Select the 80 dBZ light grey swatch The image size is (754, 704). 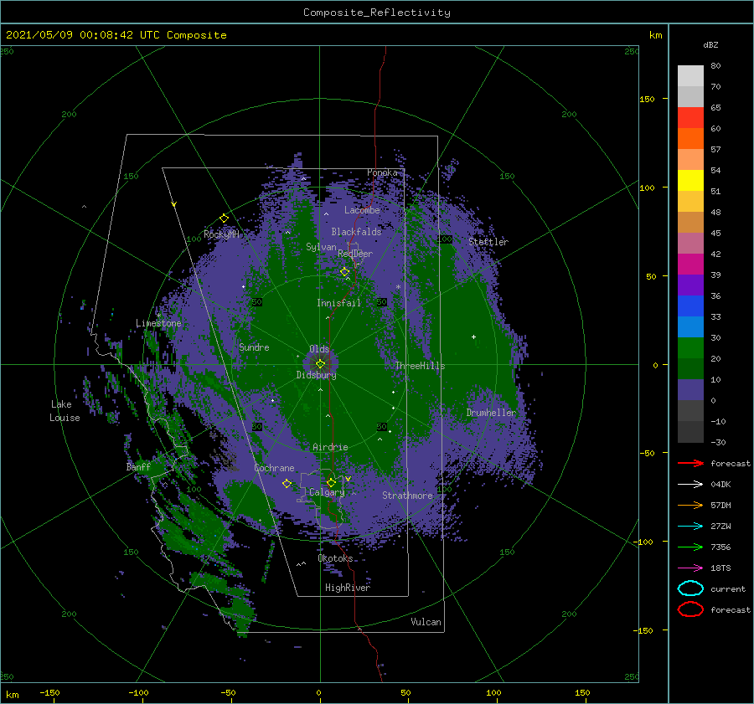click(x=690, y=75)
